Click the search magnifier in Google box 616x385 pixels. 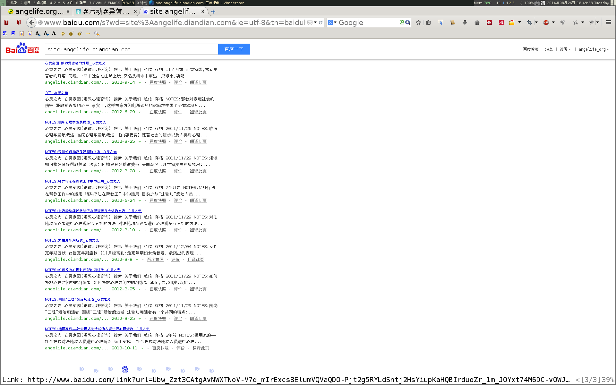pyautogui.click(x=408, y=22)
